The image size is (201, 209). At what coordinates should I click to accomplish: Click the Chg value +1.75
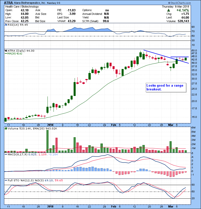point(185,14)
